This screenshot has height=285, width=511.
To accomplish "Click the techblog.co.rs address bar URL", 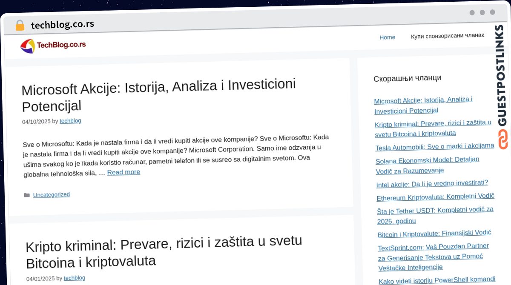I will 63,25.
